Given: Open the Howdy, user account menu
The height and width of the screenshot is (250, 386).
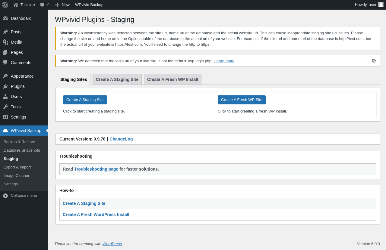Looking at the screenshot, I should [x=369, y=5].
